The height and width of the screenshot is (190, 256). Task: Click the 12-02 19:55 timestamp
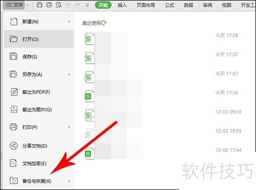tap(229, 131)
